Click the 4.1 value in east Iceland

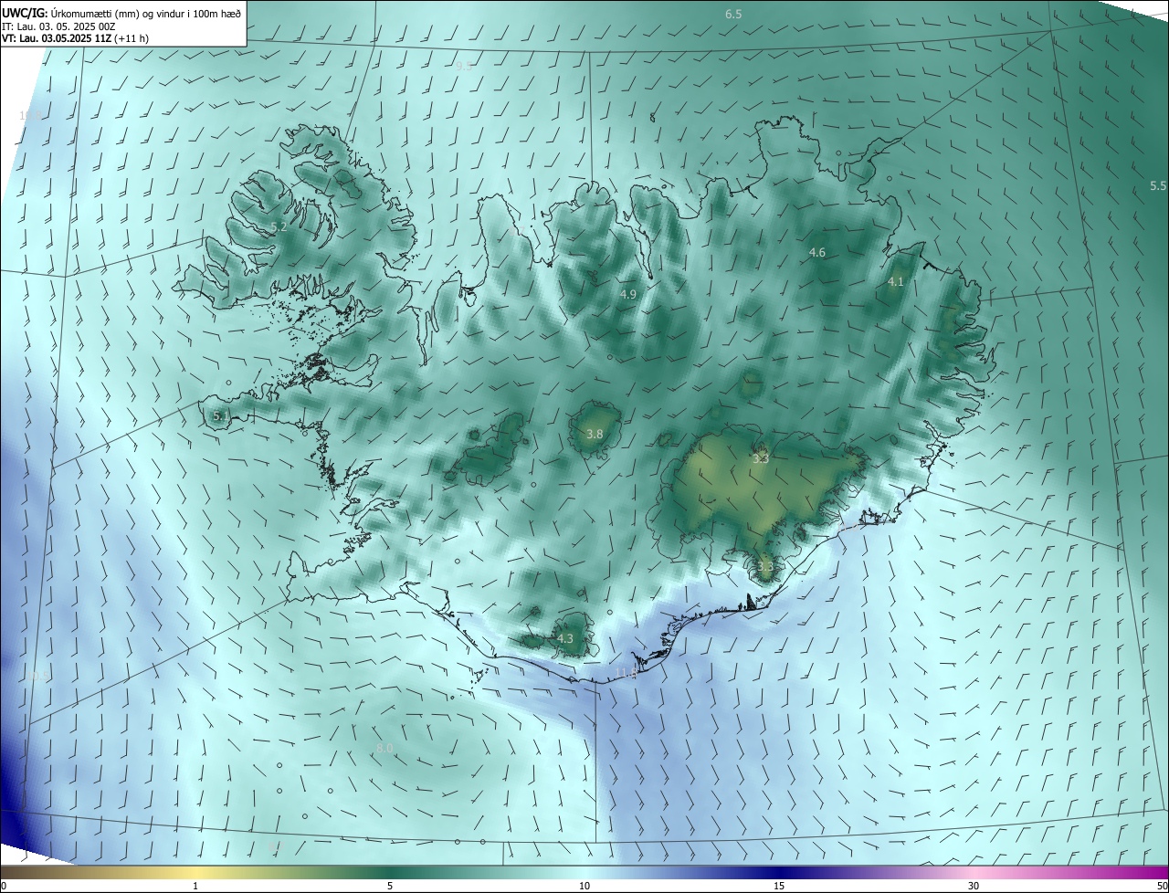coord(896,282)
